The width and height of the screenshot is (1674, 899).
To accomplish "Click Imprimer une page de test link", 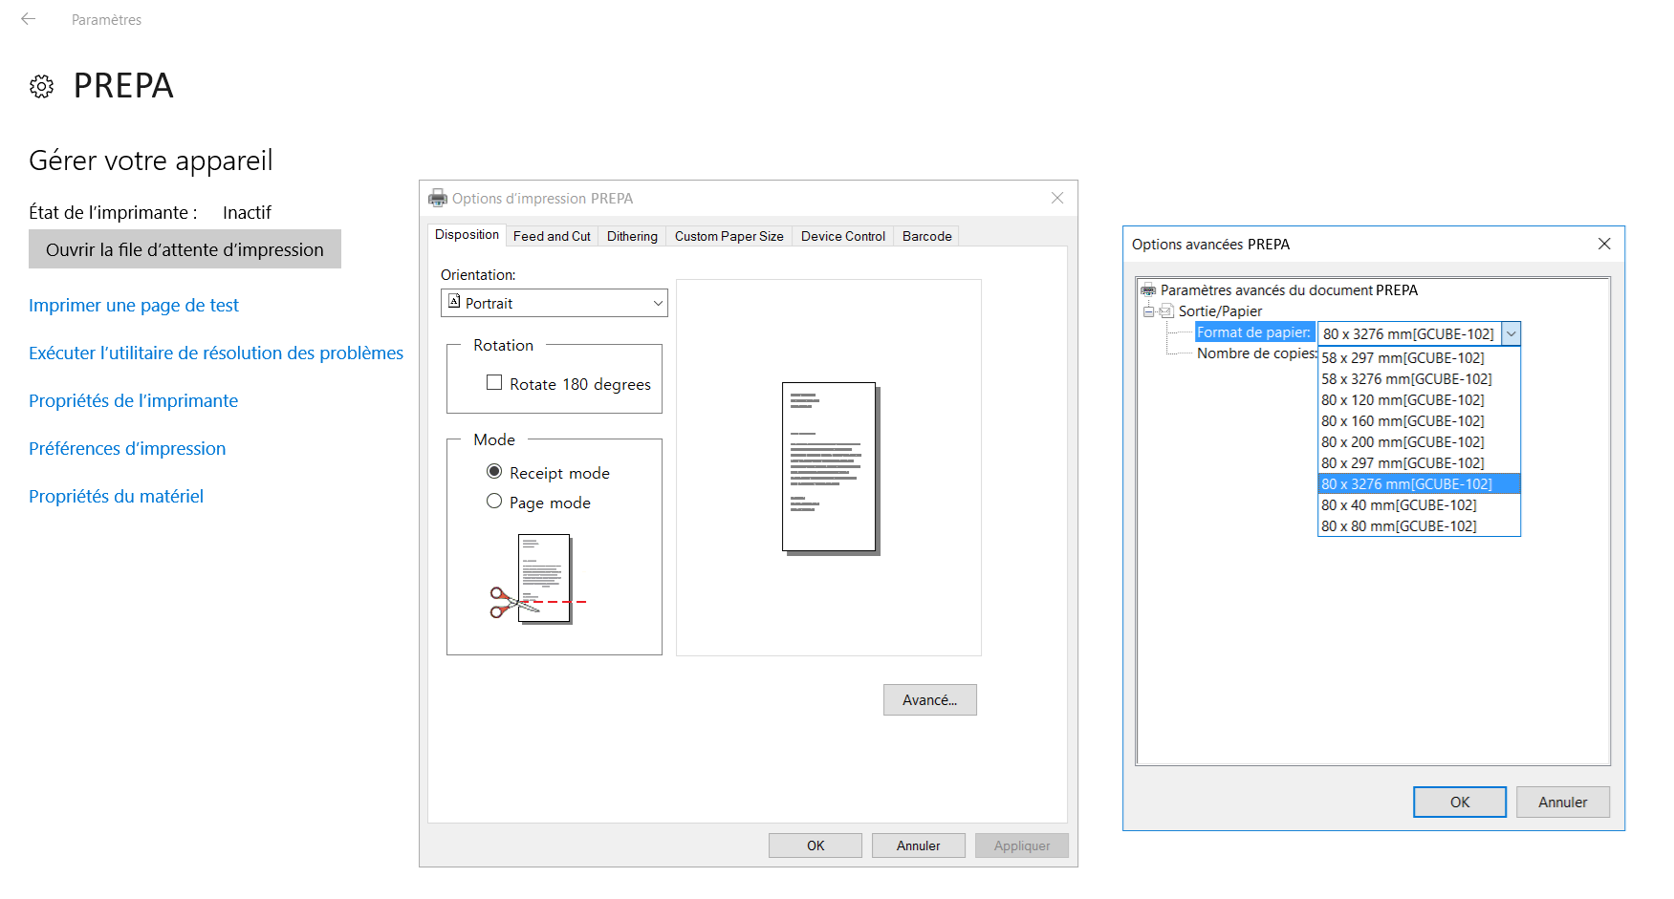I will coord(134,306).
